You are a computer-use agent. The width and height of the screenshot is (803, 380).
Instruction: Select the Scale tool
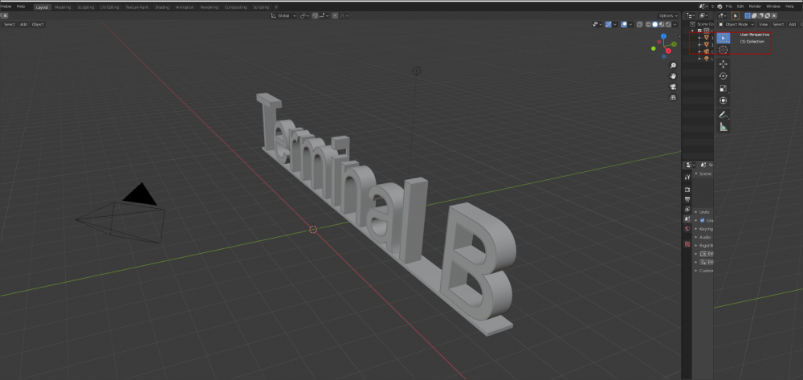click(x=724, y=88)
